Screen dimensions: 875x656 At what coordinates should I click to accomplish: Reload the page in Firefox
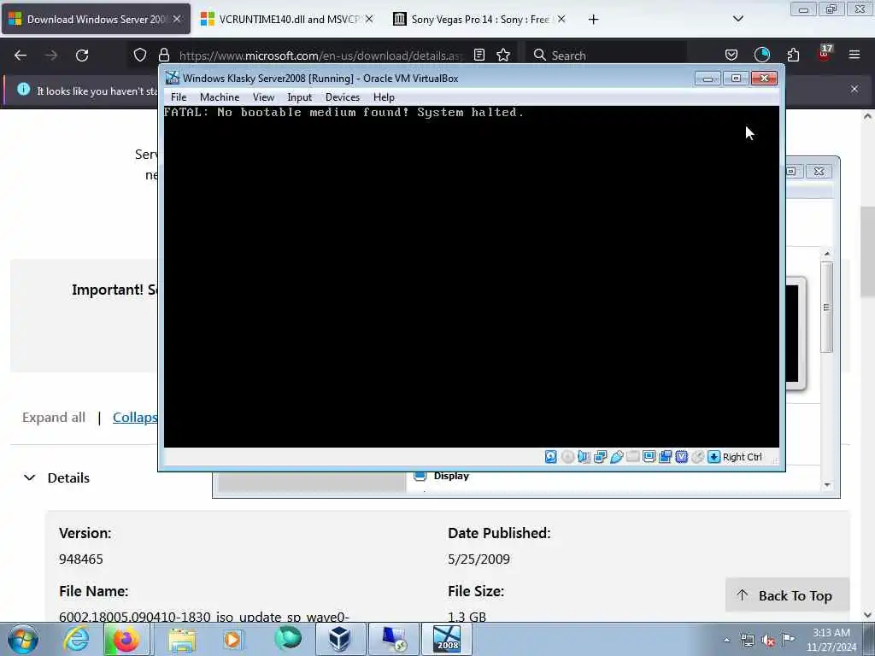[x=82, y=56]
